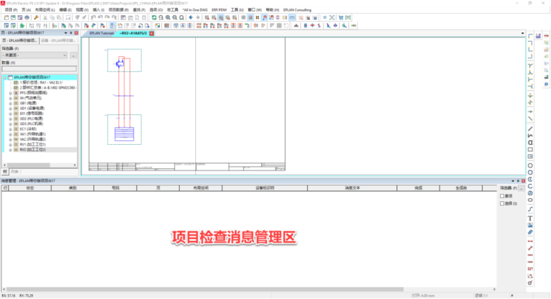
Task: Expand the RV1 tree node
Action: (11, 145)
